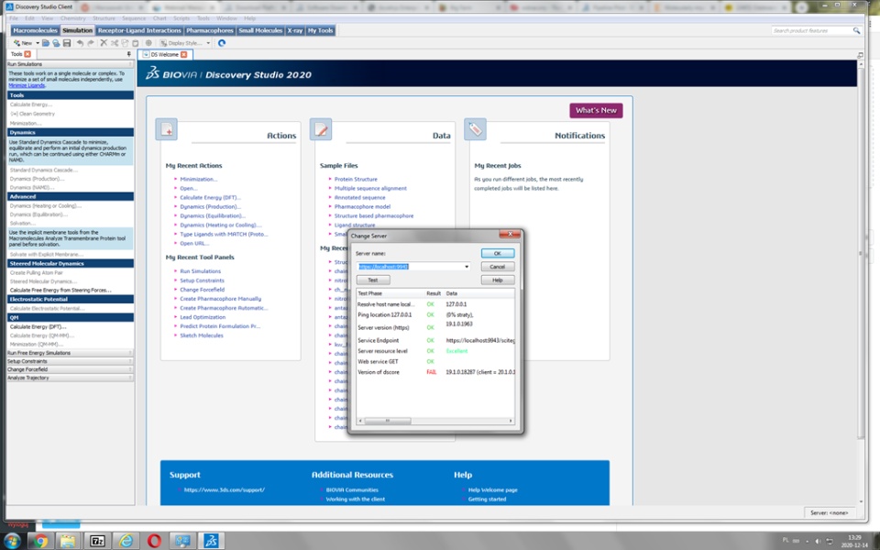Click the horizontal scrollbar in results list
The height and width of the screenshot is (550, 880).
click(x=387, y=421)
